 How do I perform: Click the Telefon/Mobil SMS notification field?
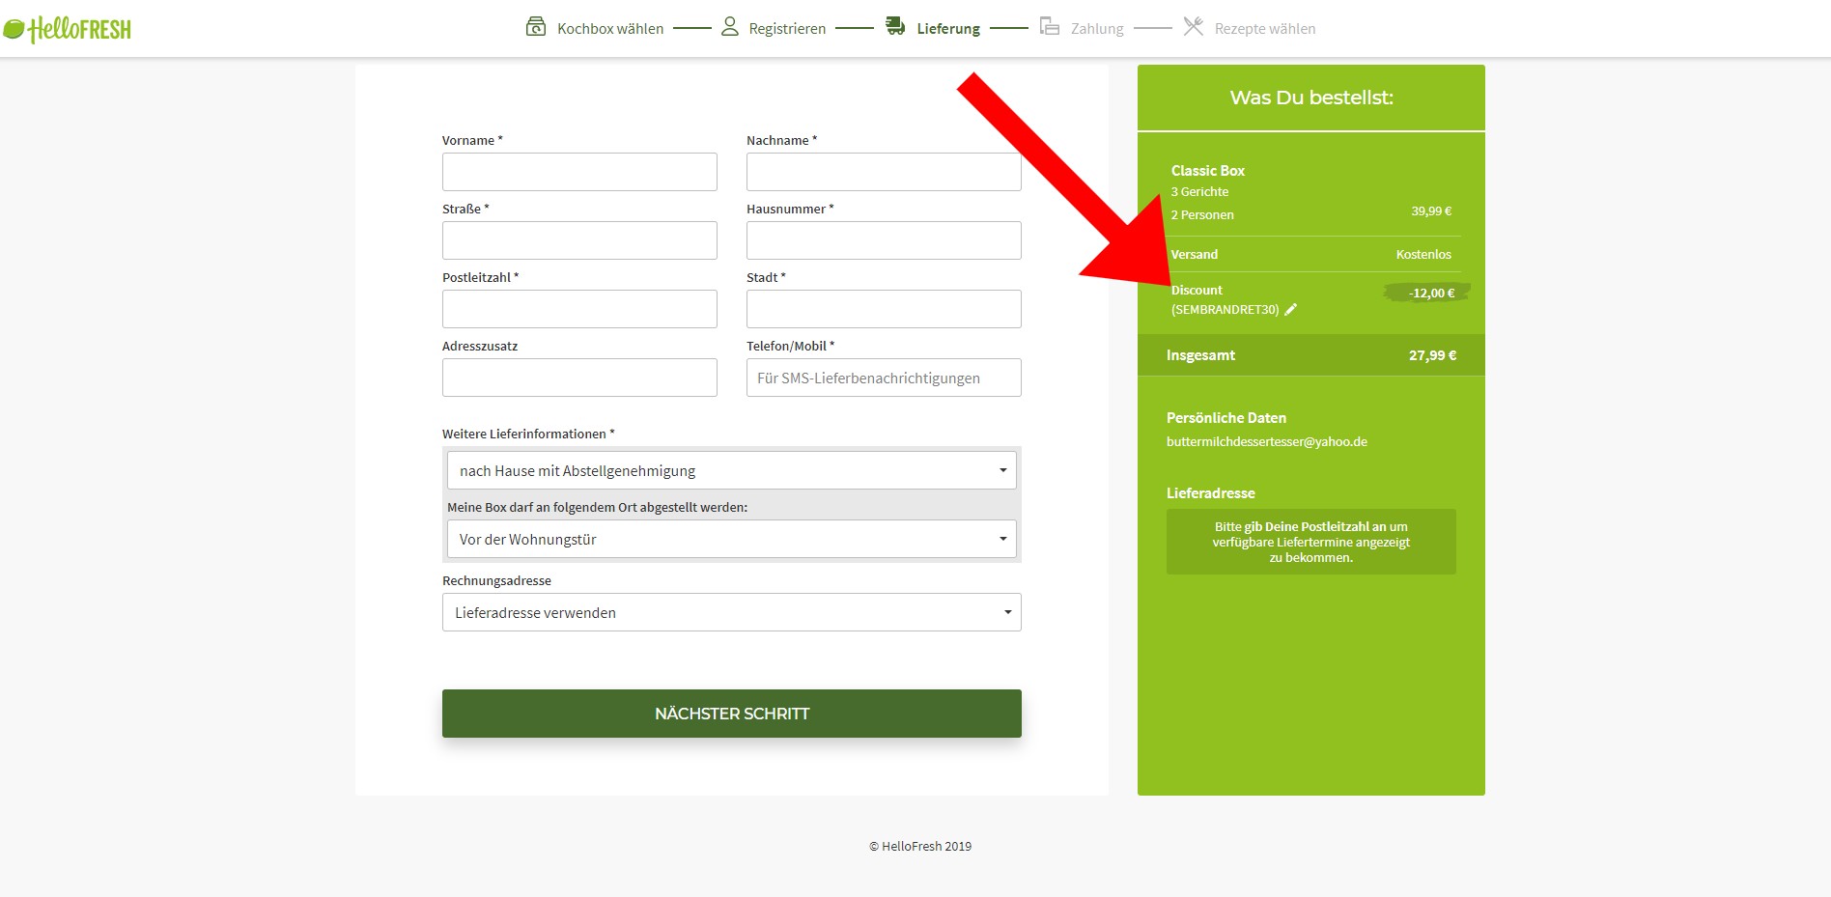point(883,377)
